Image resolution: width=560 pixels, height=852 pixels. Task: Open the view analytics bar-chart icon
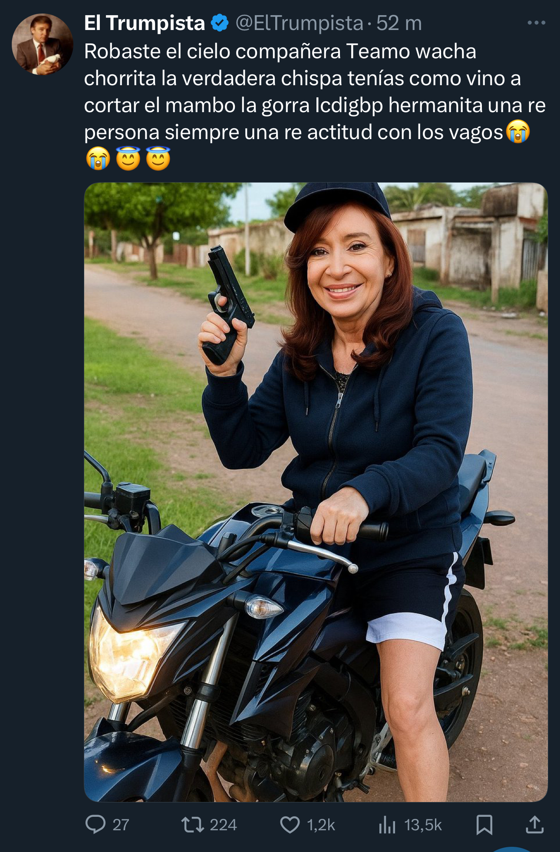click(x=387, y=825)
